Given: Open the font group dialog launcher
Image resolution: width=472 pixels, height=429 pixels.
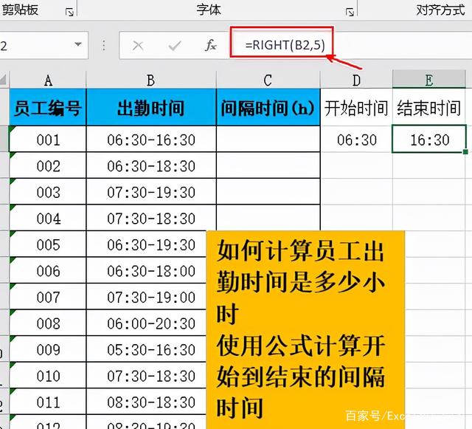Looking at the screenshot, I should coord(350,12).
